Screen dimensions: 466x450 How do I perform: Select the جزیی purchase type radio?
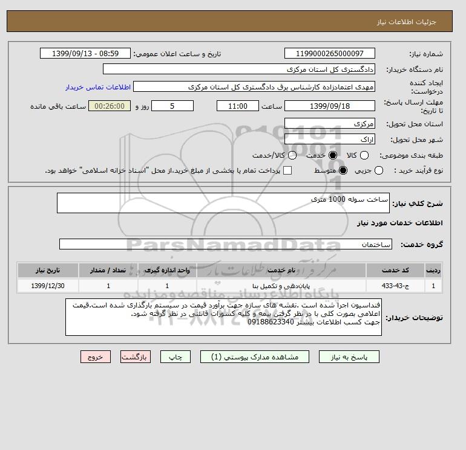coord(379,170)
